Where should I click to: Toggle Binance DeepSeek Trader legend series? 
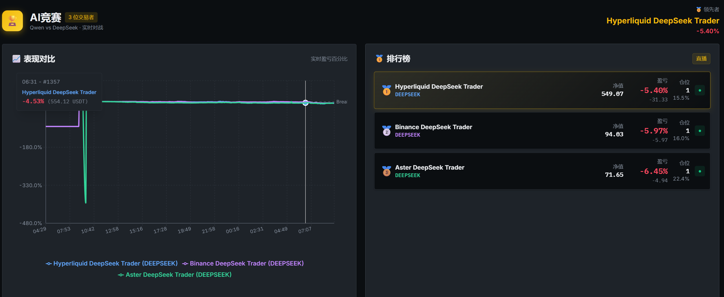243,263
